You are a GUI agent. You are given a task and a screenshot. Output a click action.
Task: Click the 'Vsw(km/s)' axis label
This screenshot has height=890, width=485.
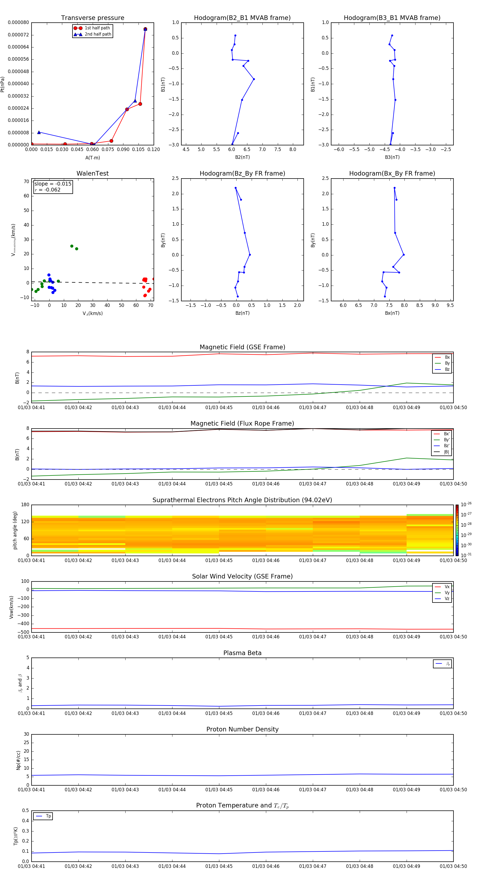pyautogui.click(x=11, y=607)
